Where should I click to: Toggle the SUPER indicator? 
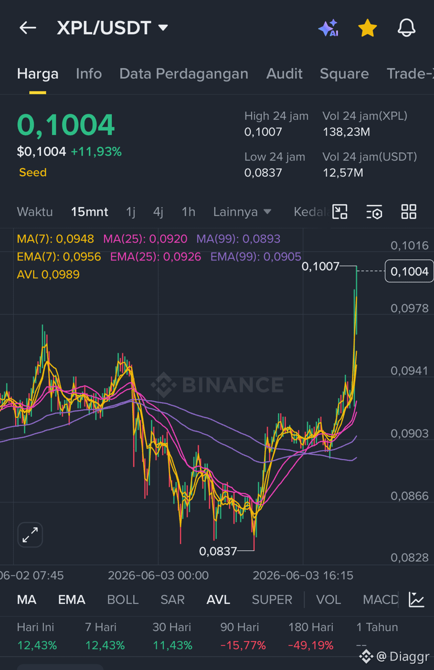(272, 600)
